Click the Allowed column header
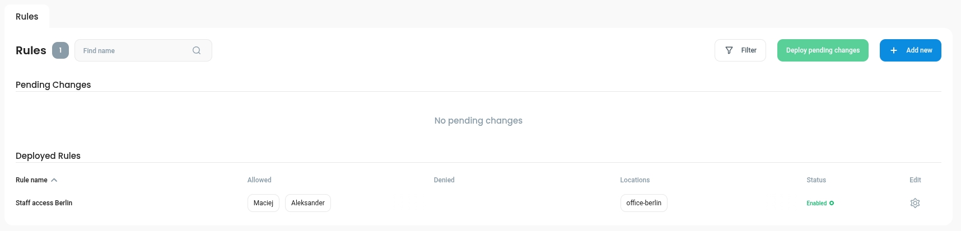961x231 pixels. coord(259,180)
